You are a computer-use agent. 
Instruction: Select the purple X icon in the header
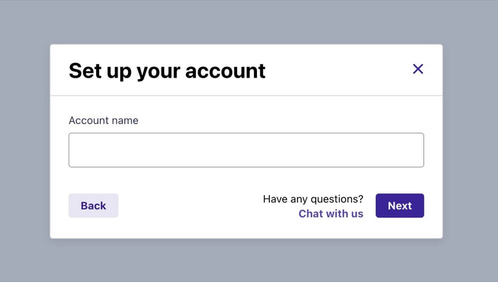418,69
